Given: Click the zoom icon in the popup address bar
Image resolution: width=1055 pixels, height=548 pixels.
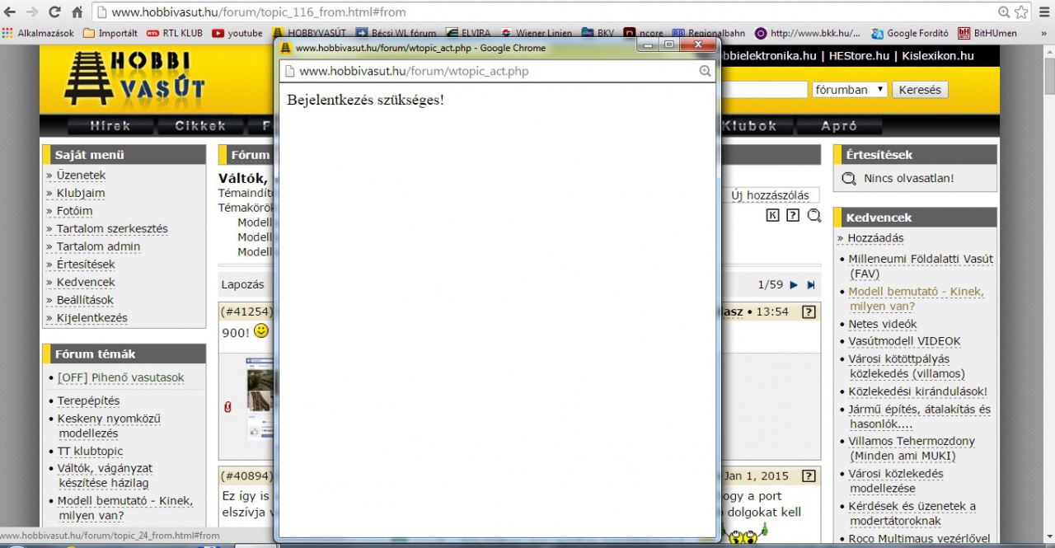Looking at the screenshot, I should coord(705,72).
